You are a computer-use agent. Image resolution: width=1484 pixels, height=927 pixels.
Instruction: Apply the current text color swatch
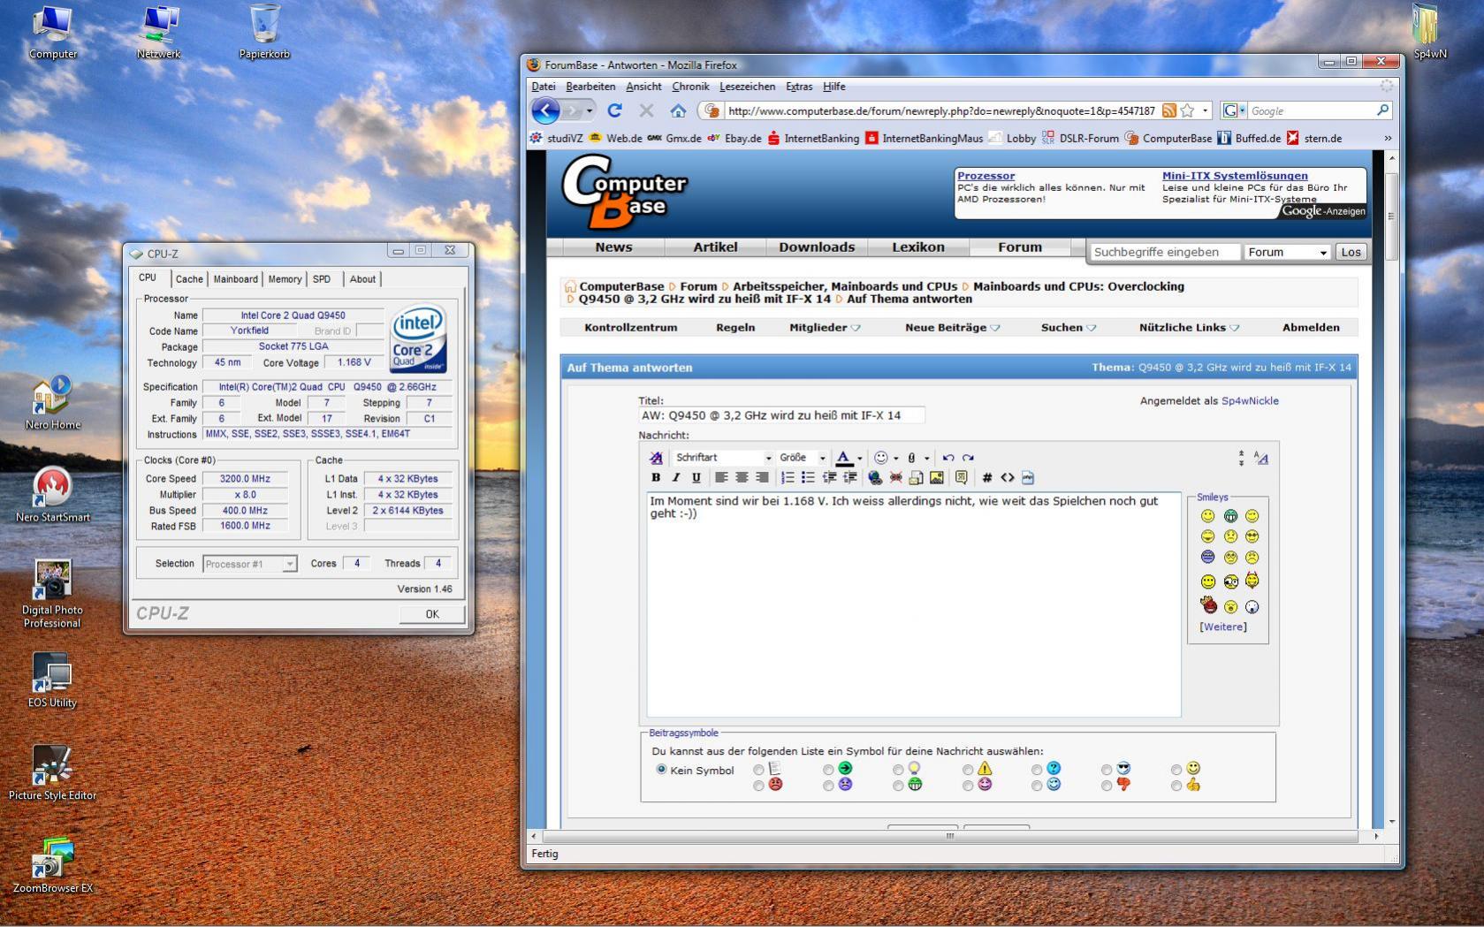point(844,458)
